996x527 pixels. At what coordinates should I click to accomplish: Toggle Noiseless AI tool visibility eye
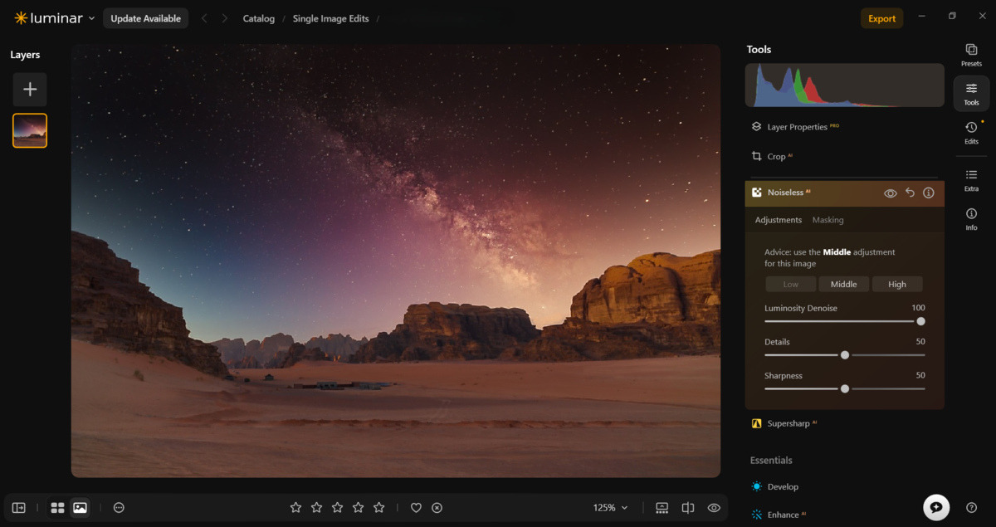pyautogui.click(x=890, y=193)
